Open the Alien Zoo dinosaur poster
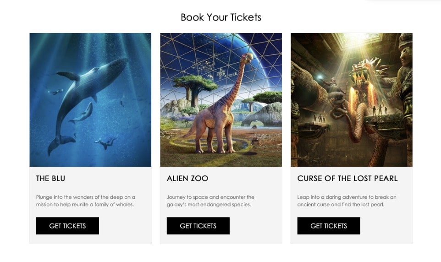 coord(221,100)
